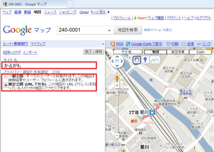Viewport: 214px width, 152px height.
Task: Click the Google マップ logo
Action: tap(27, 30)
